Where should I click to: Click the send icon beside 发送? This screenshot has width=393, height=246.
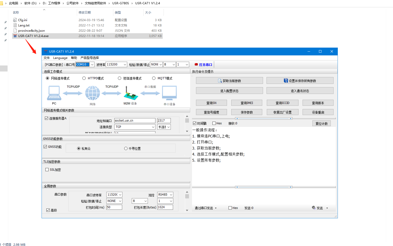click(314, 208)
